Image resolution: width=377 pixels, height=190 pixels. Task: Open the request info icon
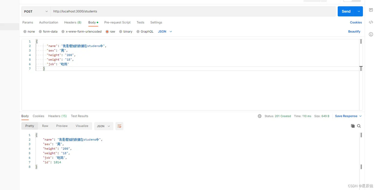pyautogui.click(x=371, y=34)
